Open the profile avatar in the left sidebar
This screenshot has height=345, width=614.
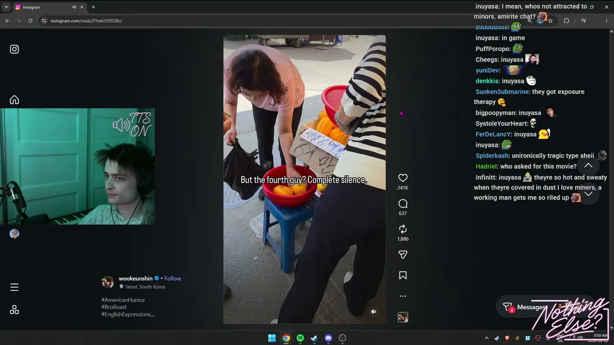14,234
